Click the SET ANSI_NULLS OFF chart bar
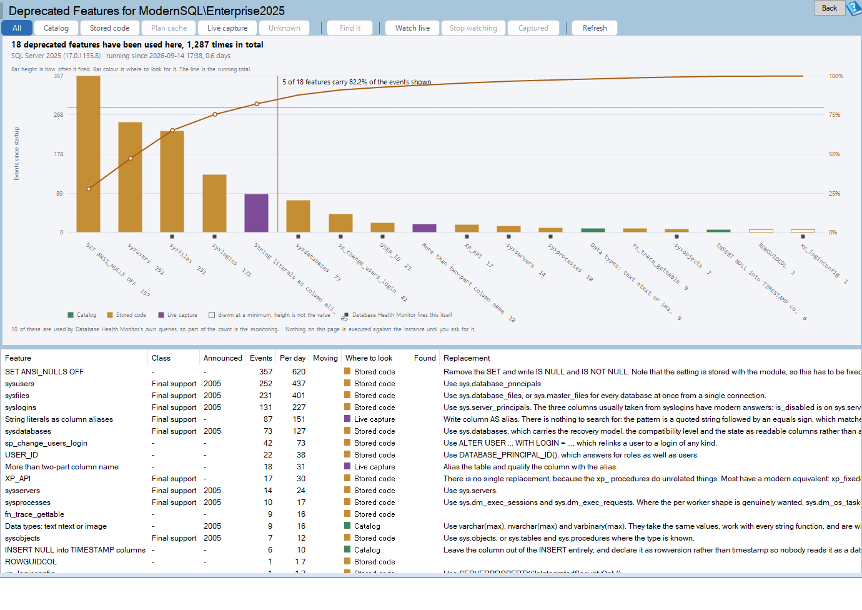862x610 pixels. coord(88,154)
